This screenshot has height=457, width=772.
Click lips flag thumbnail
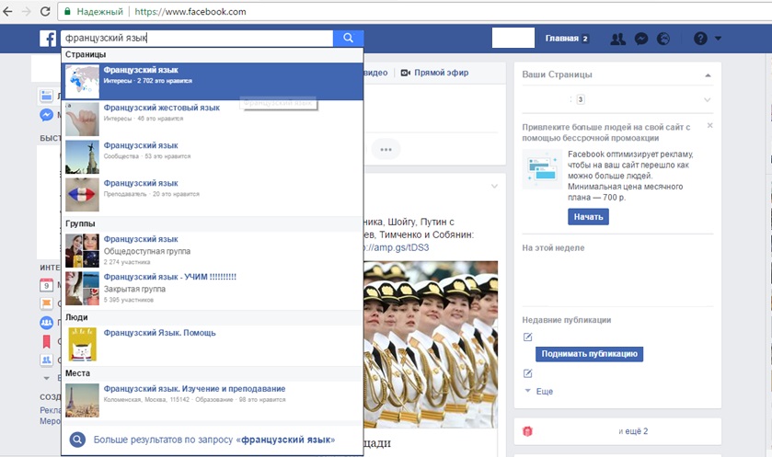click(82, 195)
